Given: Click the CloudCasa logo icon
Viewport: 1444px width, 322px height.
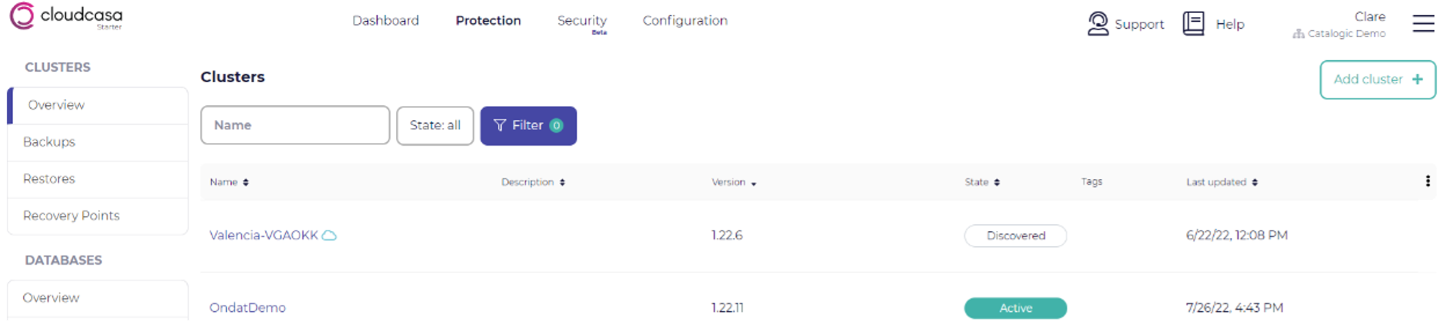Looking at the screenshot, I should (22, 16).
